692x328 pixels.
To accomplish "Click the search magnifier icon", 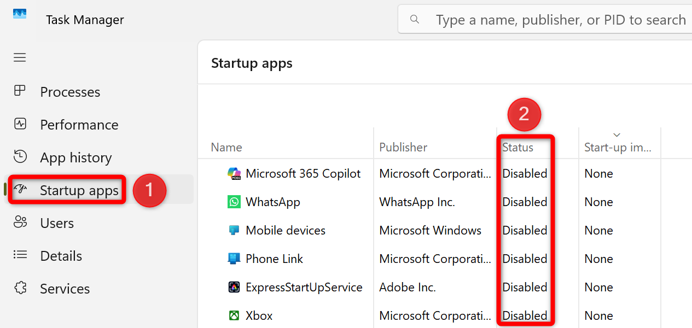I will pyautogui.click(x=414, y=19).
